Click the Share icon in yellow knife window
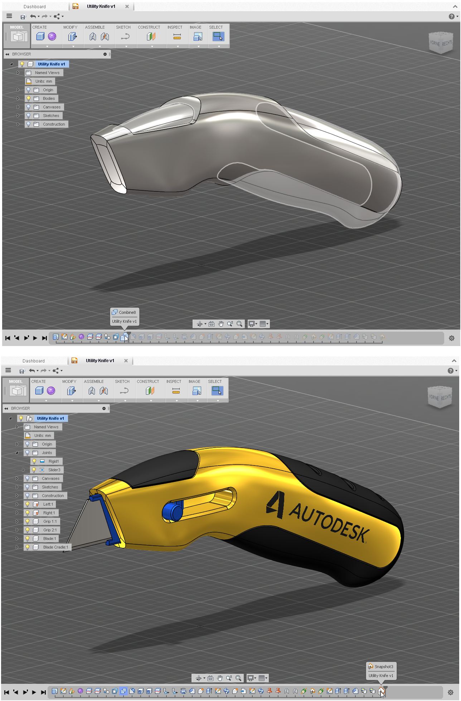 (56, 370)
